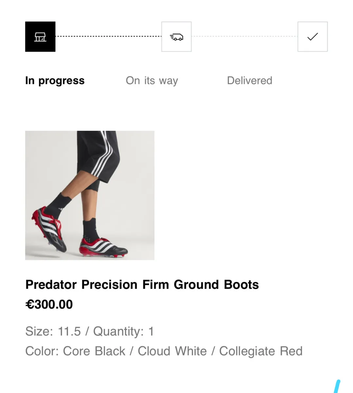
Task: Select the In progress status label
Action: [55, 81]
